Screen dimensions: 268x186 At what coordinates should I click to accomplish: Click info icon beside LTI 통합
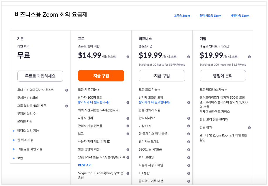(189, 173)
